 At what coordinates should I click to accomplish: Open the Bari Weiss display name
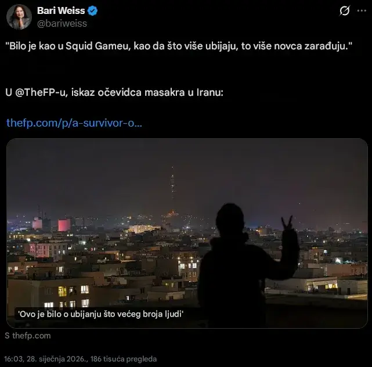pyautogui.click(x=61, y=11)
